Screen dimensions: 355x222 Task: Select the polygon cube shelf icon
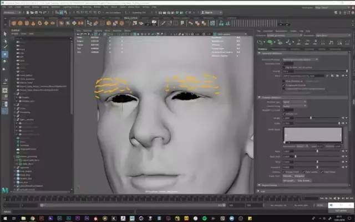click(x=21, y=23)
